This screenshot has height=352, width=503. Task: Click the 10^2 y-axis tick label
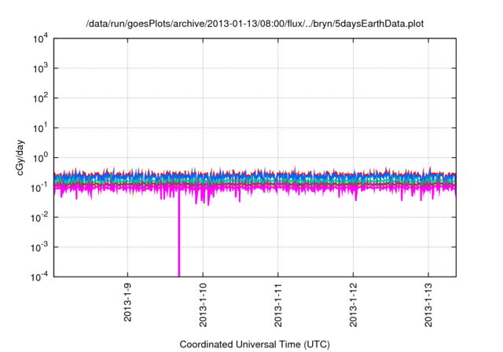(40, 98)
